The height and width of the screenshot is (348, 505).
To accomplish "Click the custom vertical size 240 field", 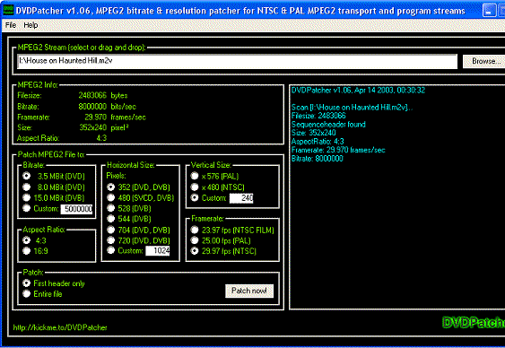I will pyautogui.click(x=241, y=198).
